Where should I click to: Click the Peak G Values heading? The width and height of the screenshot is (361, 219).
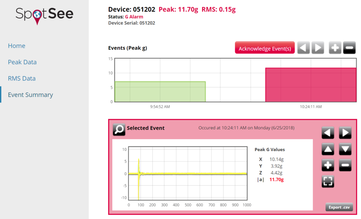[x=270, y=149]
